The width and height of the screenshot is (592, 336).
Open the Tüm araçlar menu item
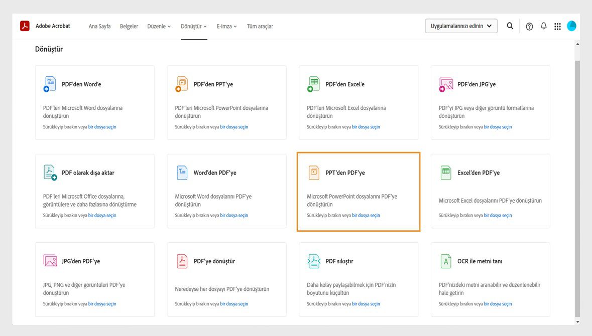(x=260, y=26)
